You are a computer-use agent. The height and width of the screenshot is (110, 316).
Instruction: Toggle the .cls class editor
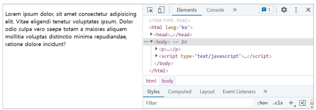(x=277, y=103)
